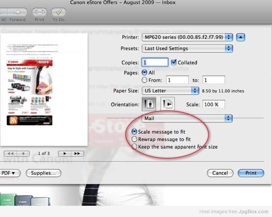Open the Printer dropdown MP620 series
The image size is (272, 217).
(x=187, y=37)
